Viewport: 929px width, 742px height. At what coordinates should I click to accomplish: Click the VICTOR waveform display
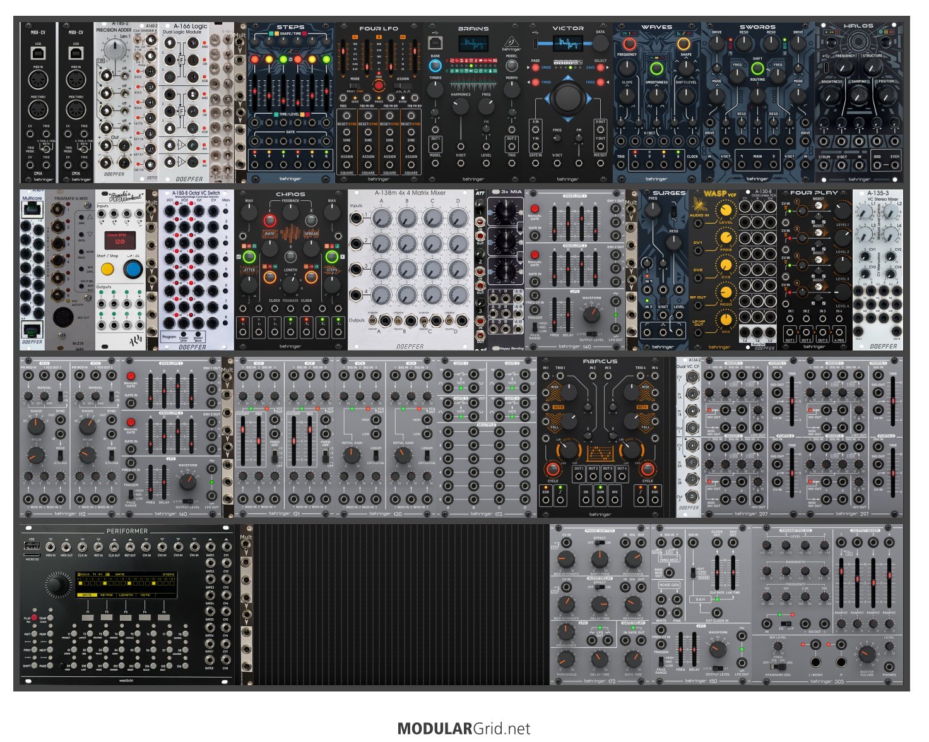pos(567,44)
